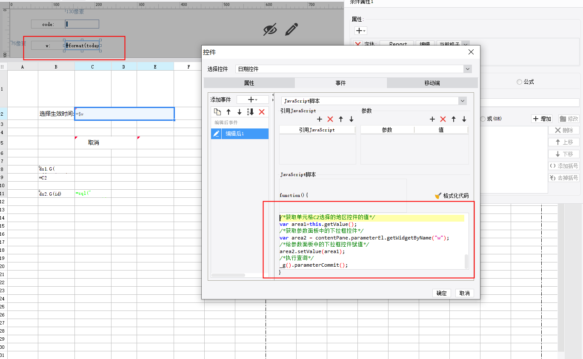
Task: Click the pencil edit icon above the grid
Action: coord(291,29)
